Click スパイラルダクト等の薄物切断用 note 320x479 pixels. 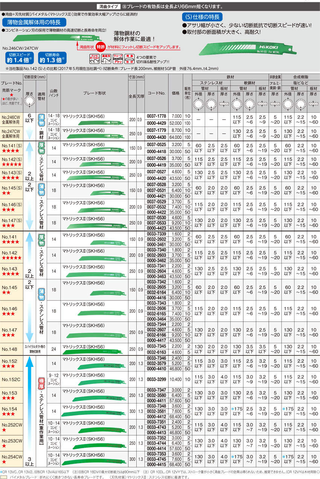click(x=35, y=349)
